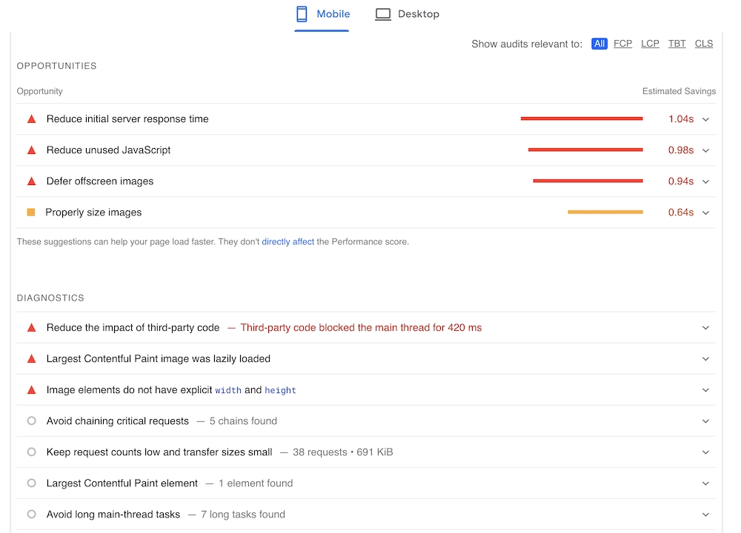Image resolution: width=741 pixels, height=533 pixels.
Task: Click the '1 element found' text
Action: click(x=256, y=483)
